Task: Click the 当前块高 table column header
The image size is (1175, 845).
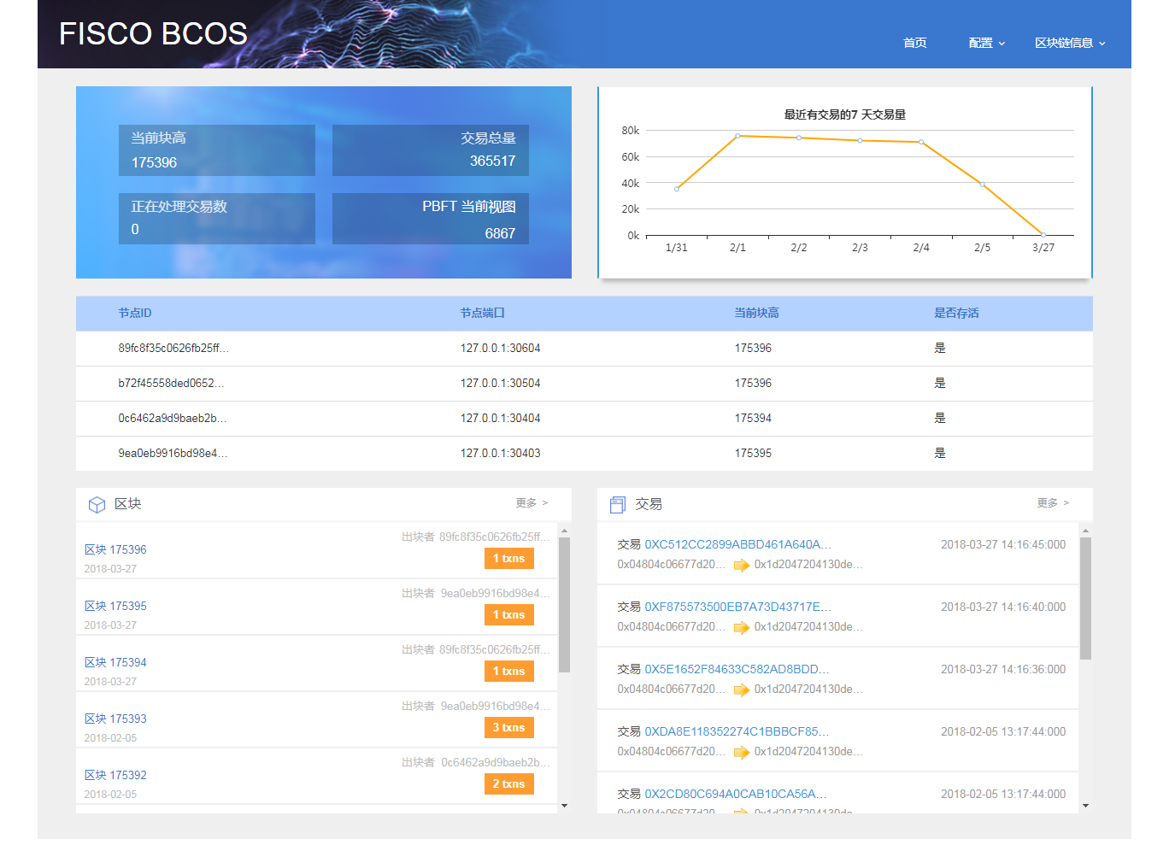Action: (757, 314)
